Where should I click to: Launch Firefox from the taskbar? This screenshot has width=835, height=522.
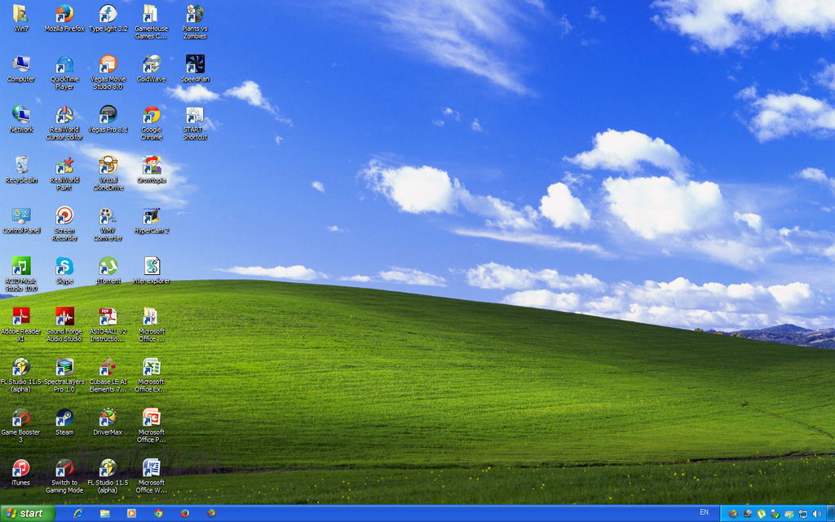pos(185,514)
